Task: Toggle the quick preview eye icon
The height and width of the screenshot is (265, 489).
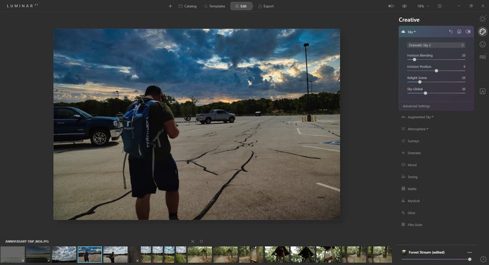Action: click(x=404, y=6)
